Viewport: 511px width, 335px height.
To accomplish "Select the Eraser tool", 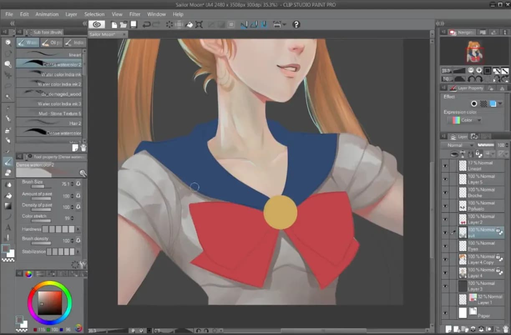I will 8,172.
